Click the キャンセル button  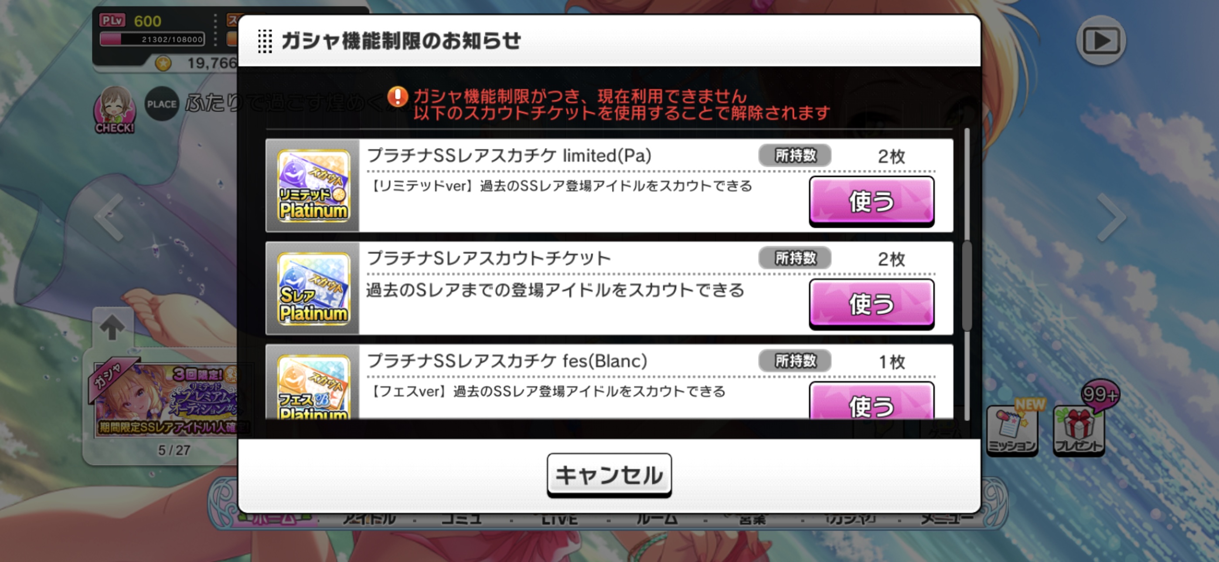[609, 475]
